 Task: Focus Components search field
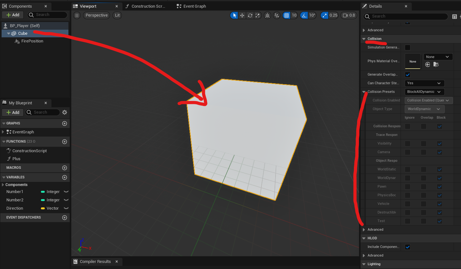click(47, 15)
